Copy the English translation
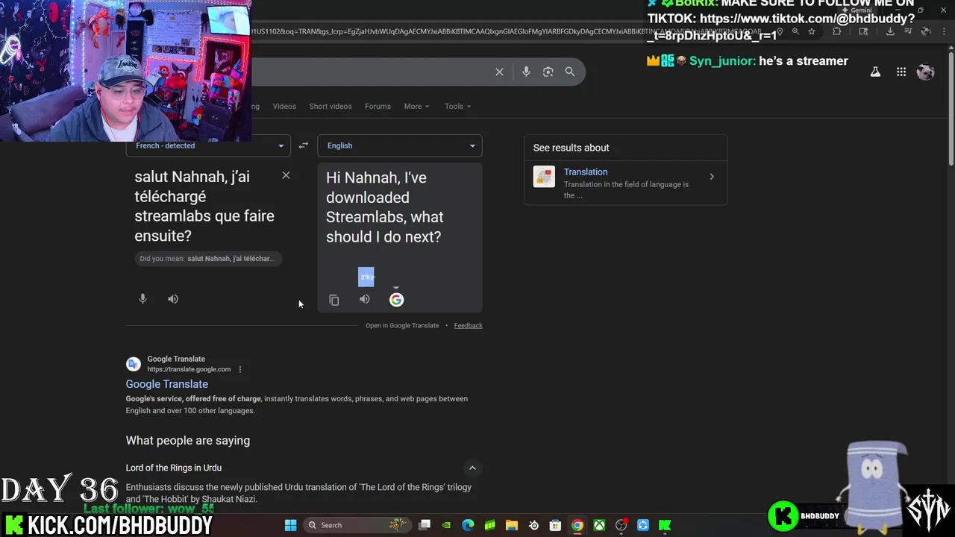This screenshot has height=537, width=955. coord(334,300)
